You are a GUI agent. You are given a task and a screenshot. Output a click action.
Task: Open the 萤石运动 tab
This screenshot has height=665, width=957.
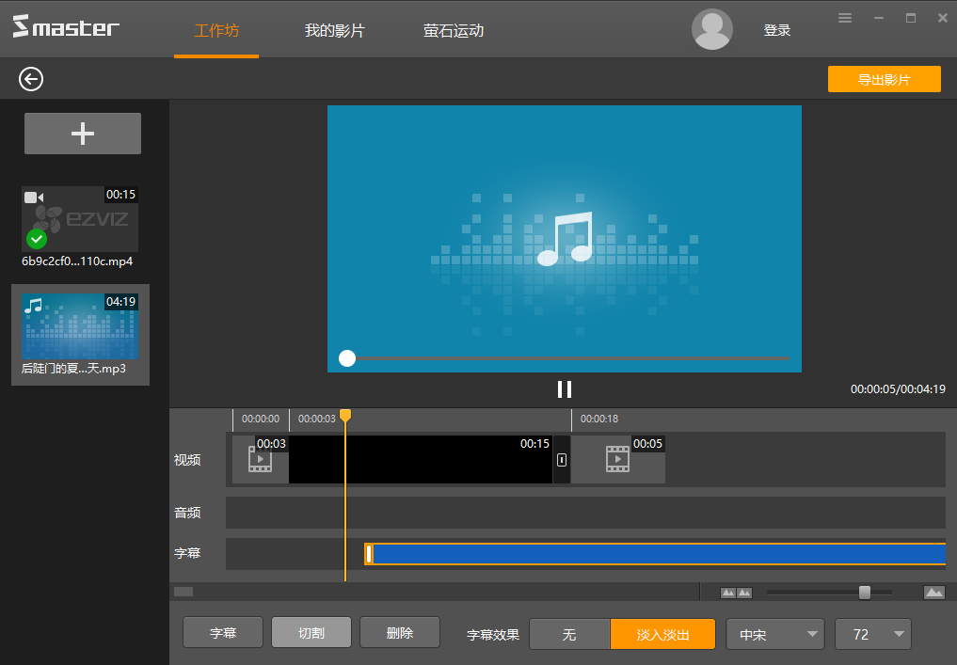pos(454,30)
